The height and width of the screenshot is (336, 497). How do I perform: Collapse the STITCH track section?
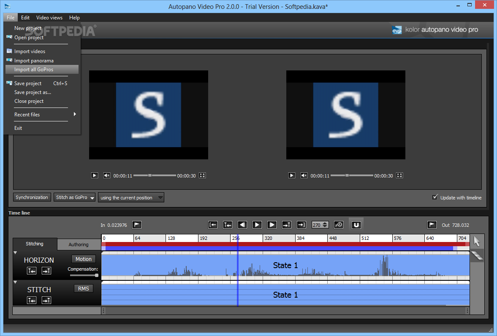point(15,282)
